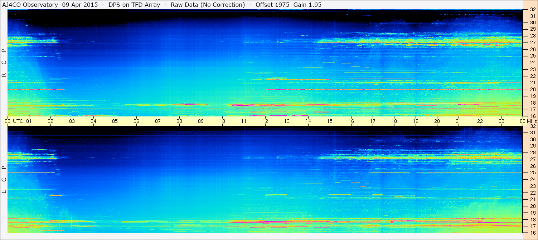The image size is (538, 240).
Task: Click the 17 hour marker on the UTC axis
Action: click(373, 121)
